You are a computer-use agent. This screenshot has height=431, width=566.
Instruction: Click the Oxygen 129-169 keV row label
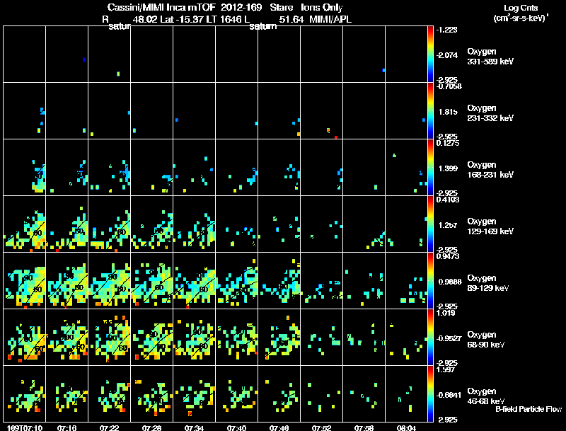tap(490, 226)
